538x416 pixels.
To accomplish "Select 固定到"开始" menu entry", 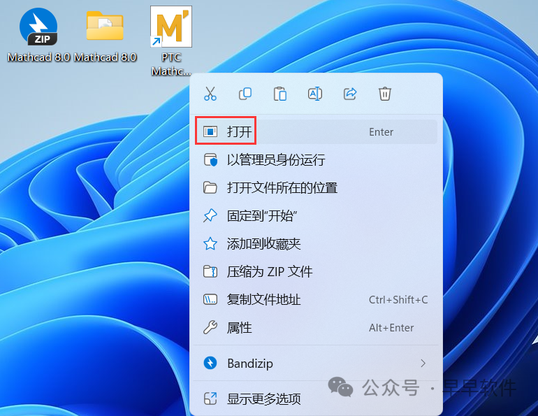I will pyautogui.click(x=316, y=216).
